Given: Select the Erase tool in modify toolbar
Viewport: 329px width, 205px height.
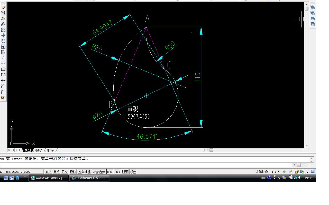Looking at the screenshot, I should [x=3, y=7].
